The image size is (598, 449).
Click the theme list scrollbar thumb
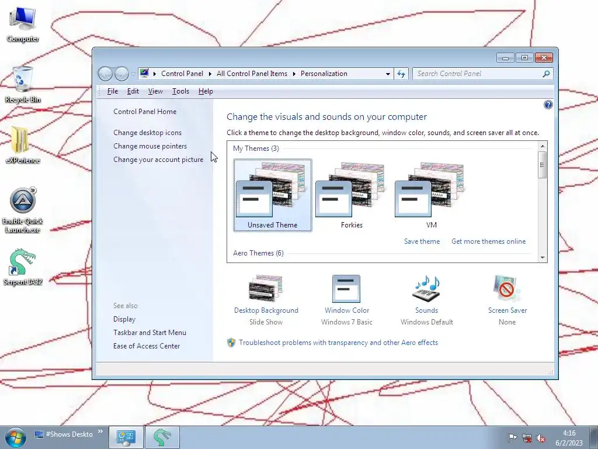point(543,164)
